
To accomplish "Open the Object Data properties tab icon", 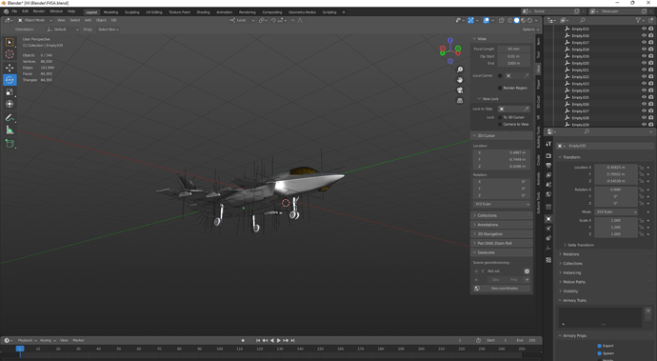I will coord(548,249).
